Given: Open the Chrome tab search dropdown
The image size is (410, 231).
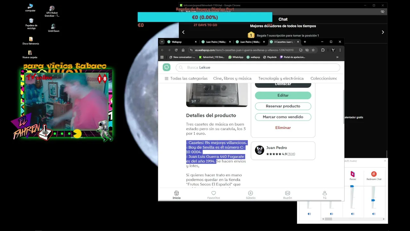Looking at the screenshot, I should [x=162, y=42].
